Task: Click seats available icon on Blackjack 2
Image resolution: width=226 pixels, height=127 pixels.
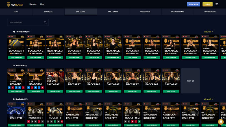Action: (x=30, y=54)
